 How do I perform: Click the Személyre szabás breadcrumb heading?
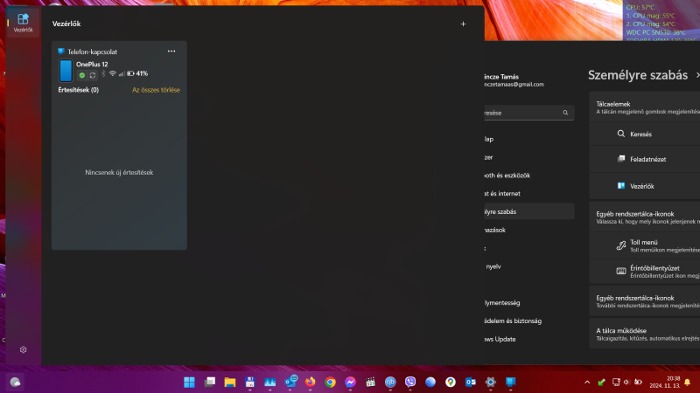[x=638, y=75]
